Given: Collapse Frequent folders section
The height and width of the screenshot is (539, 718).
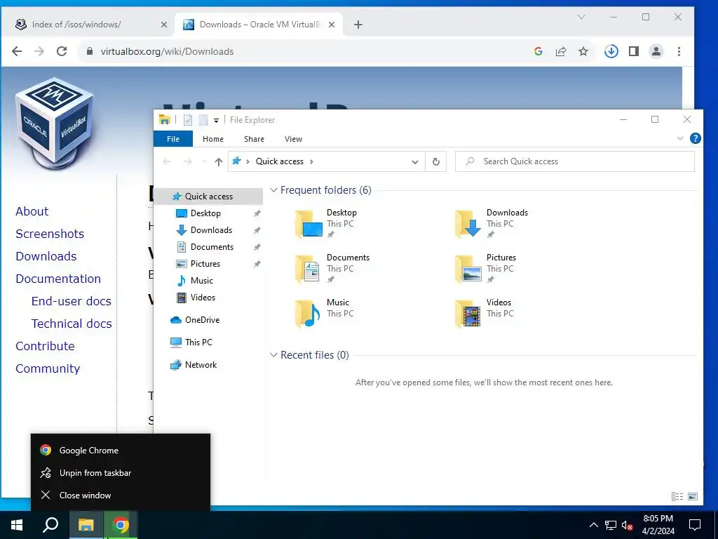Looking at the screenshot, I should tap(273, 189).
